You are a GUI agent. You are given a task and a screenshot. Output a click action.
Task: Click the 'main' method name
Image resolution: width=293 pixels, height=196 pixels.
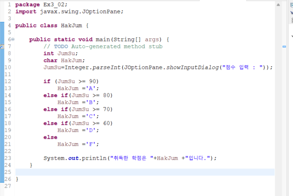pos(102,39)
